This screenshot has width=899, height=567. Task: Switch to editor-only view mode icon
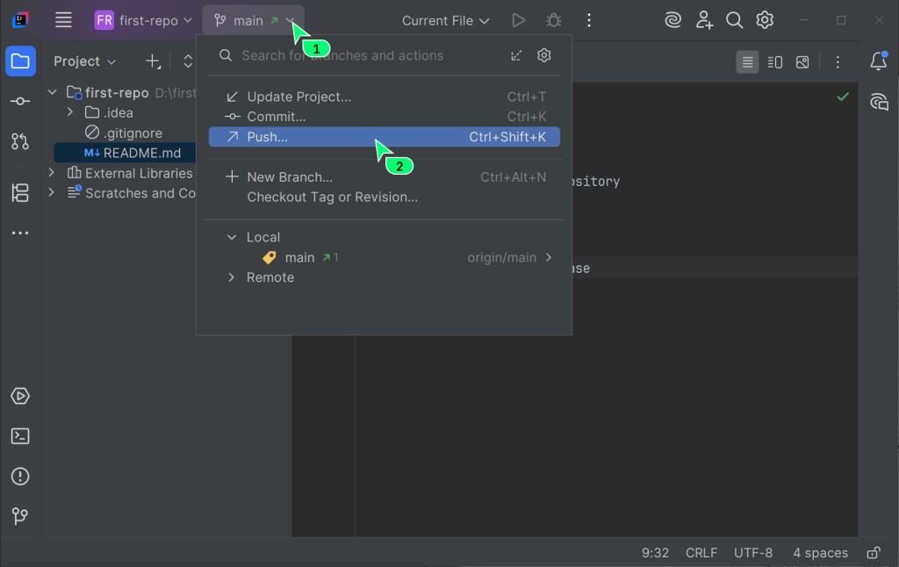(747, 62)
